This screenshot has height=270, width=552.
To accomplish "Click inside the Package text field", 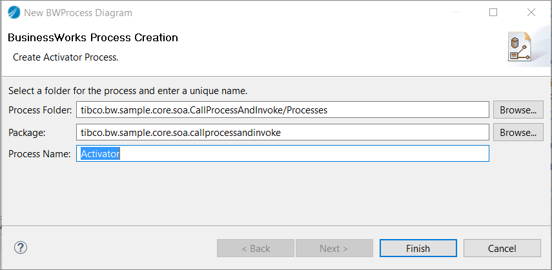I will click(x=282, y=132).
